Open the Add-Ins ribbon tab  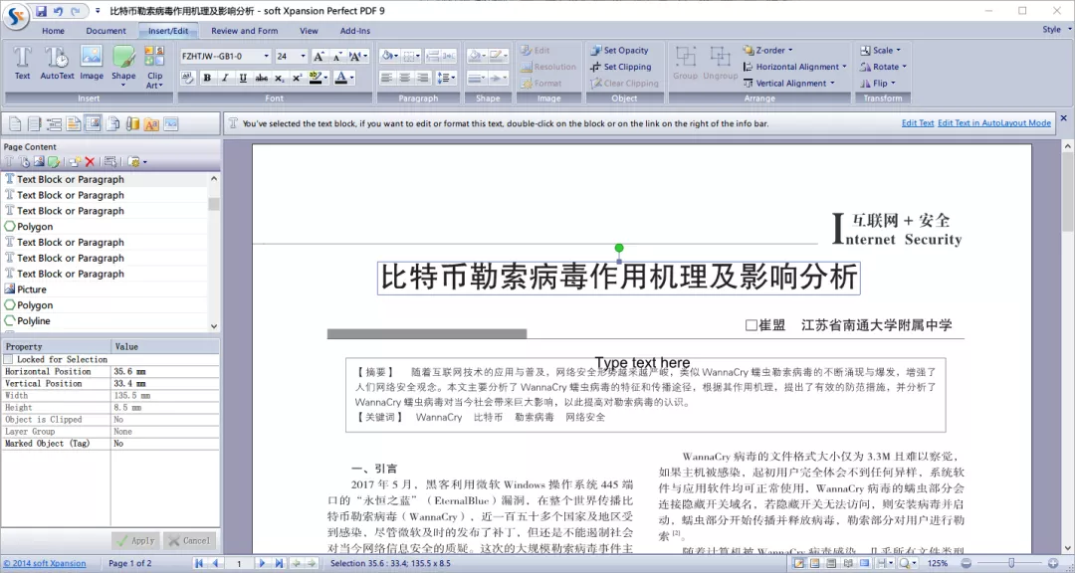pyautogui.click(x=355, y=30)
